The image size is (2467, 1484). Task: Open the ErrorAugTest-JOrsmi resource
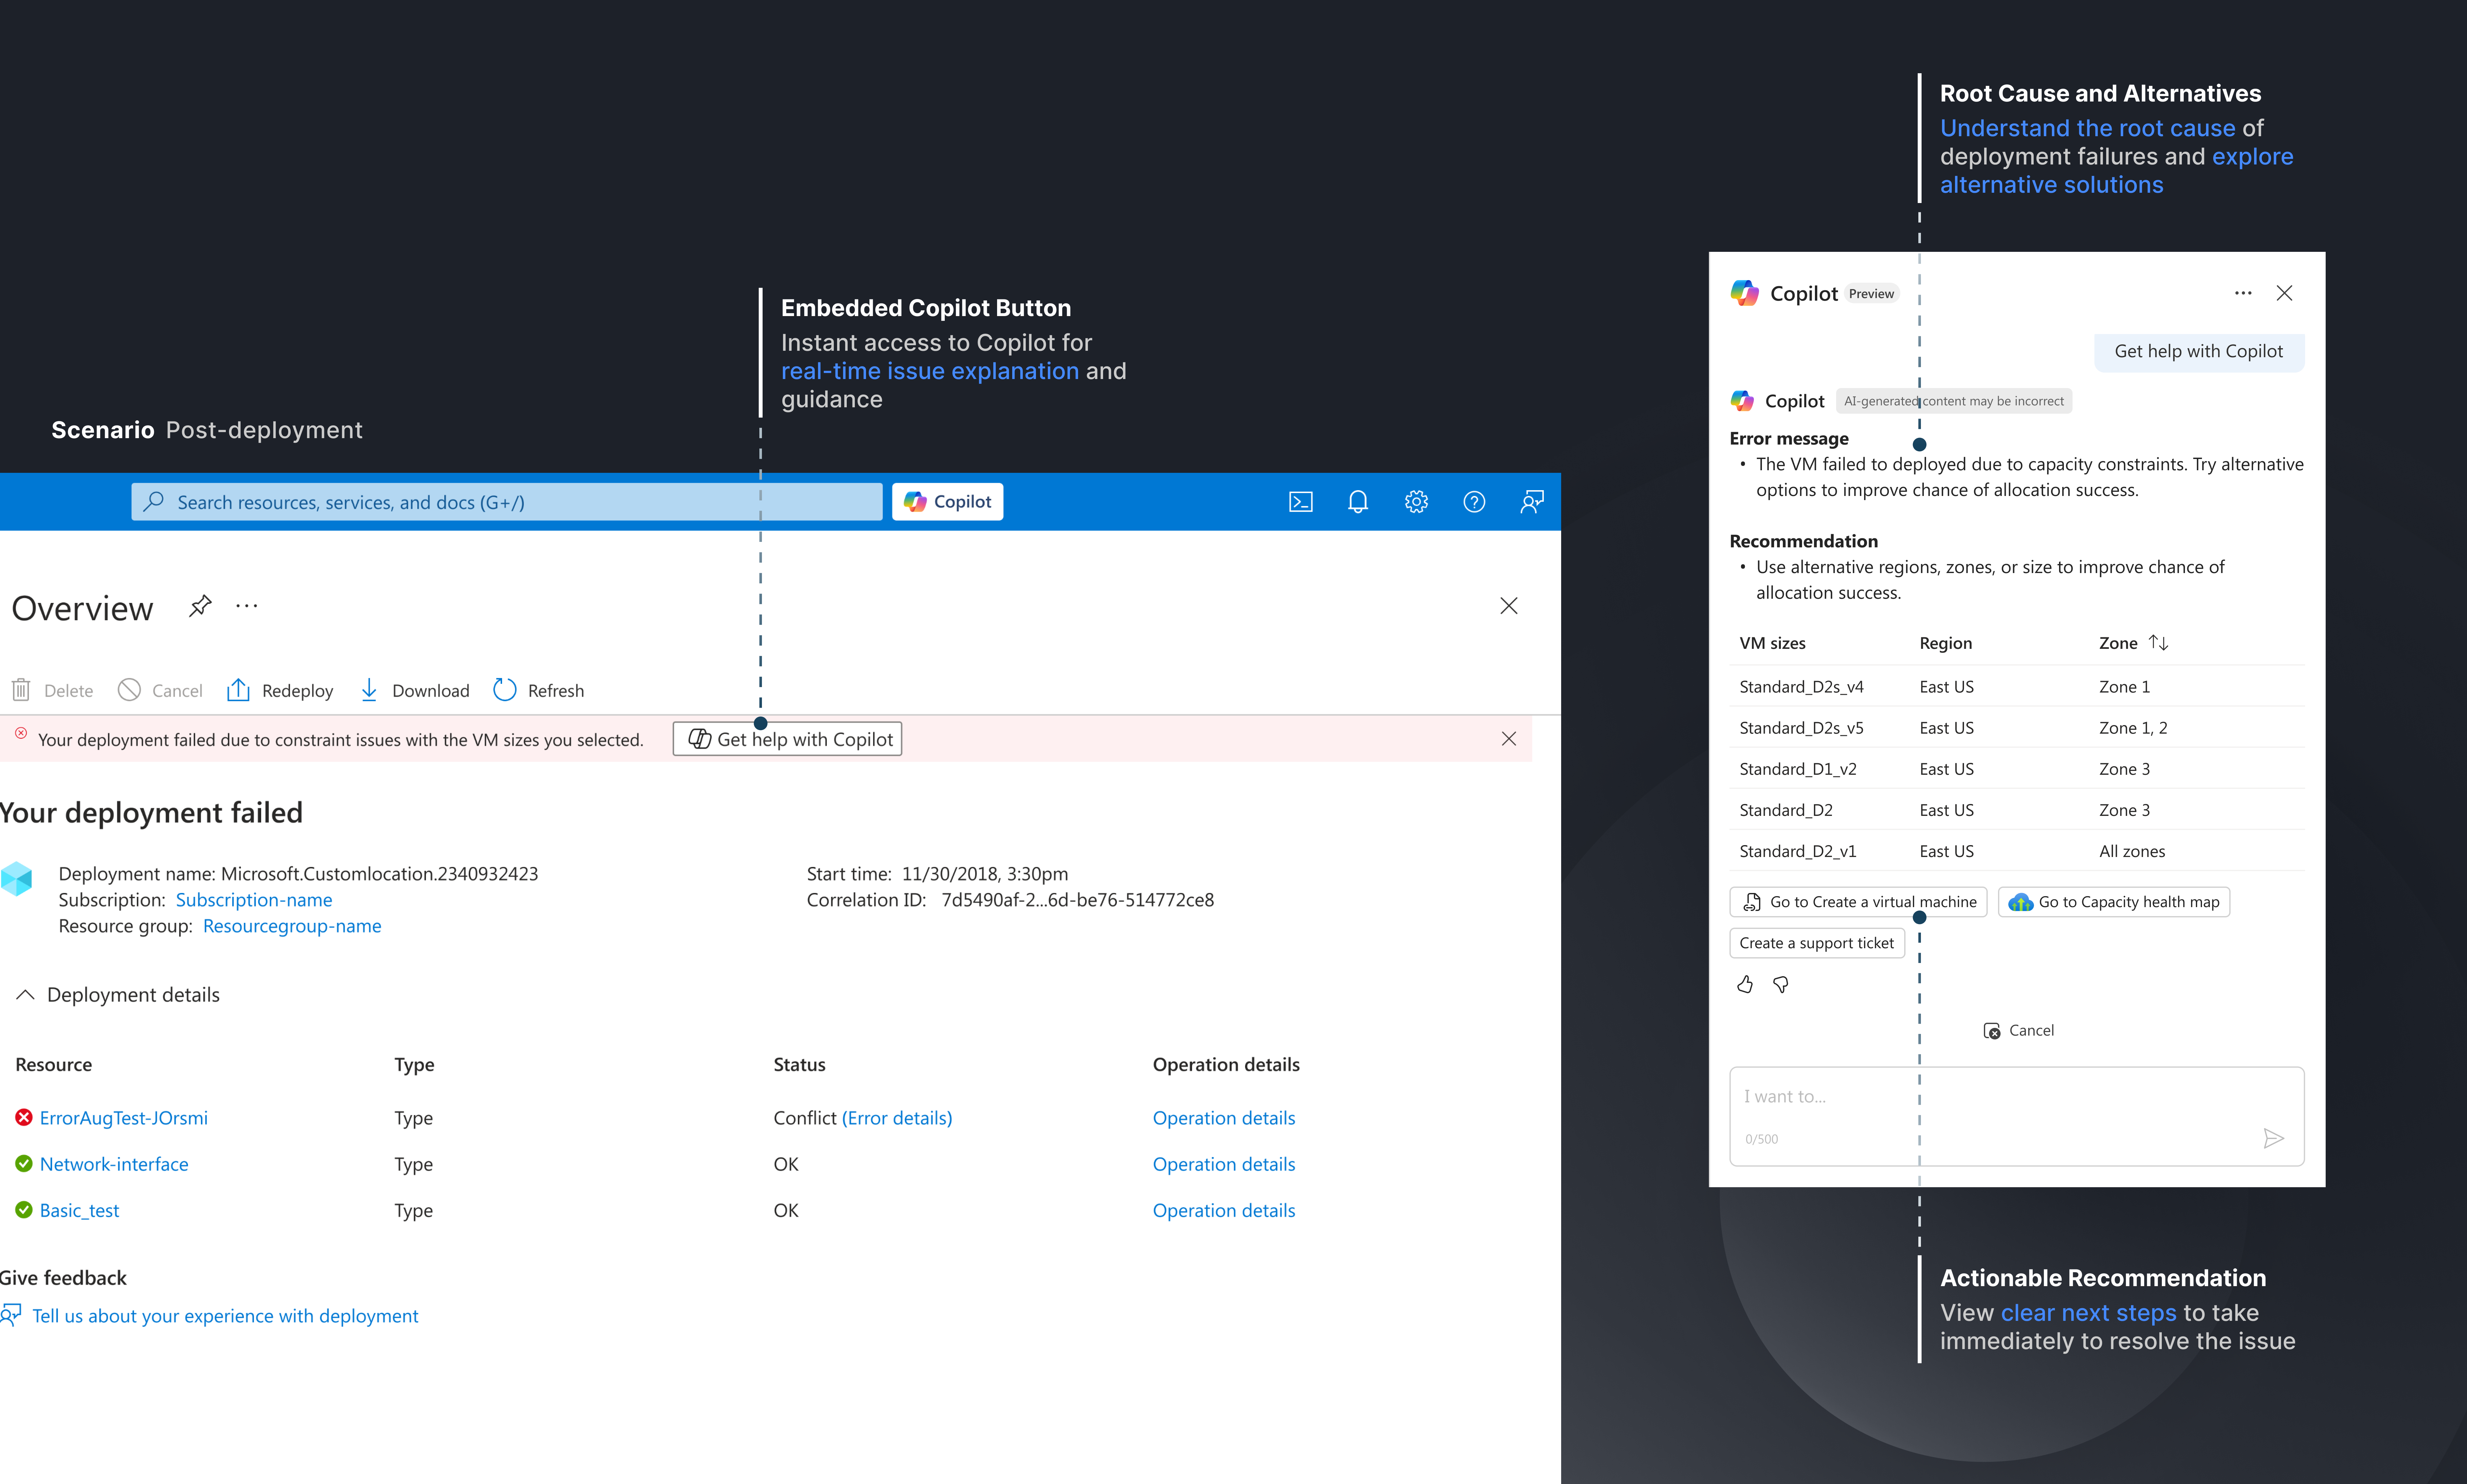[x=124, y=1118]
